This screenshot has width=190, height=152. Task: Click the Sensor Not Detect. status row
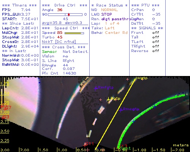[x=65, y=52]
